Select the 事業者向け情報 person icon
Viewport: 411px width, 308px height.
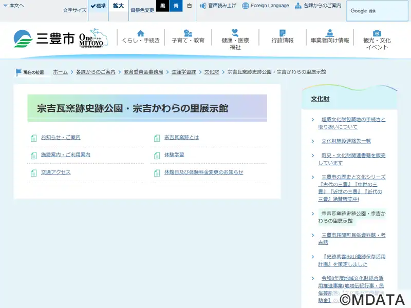coord(329,33)
